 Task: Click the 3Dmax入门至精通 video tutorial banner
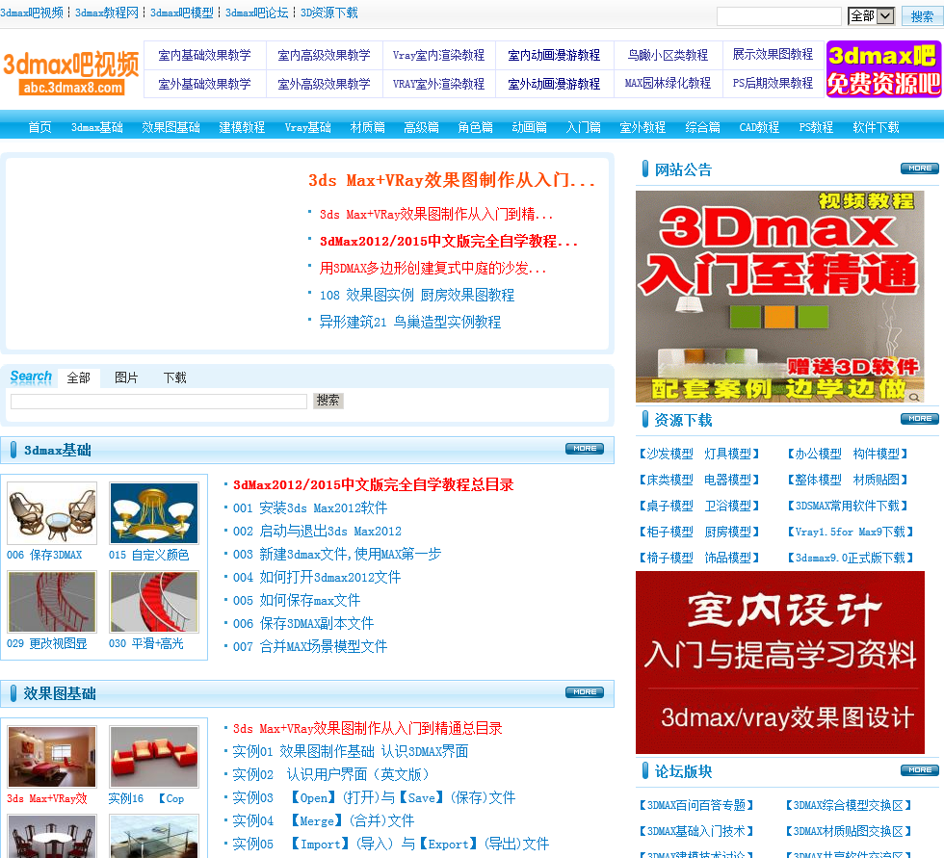click(779, 297)
